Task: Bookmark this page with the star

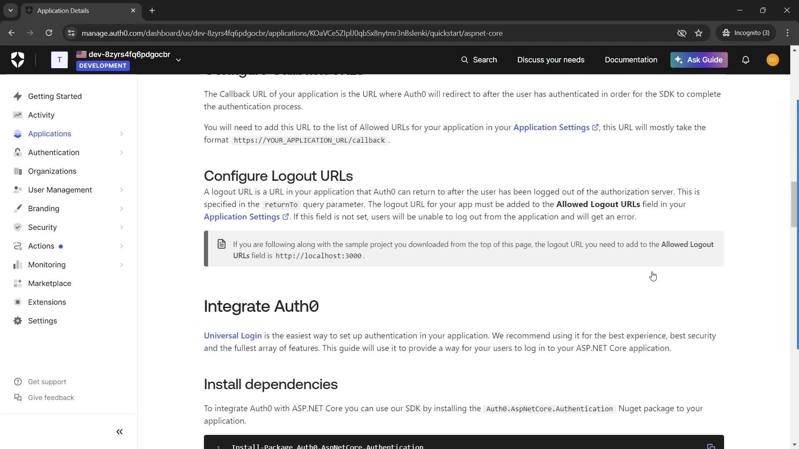Action: click(x=699, y=33)
